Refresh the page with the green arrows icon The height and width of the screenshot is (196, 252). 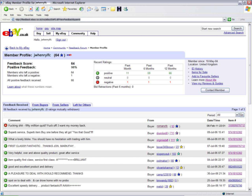pos(37,9)
